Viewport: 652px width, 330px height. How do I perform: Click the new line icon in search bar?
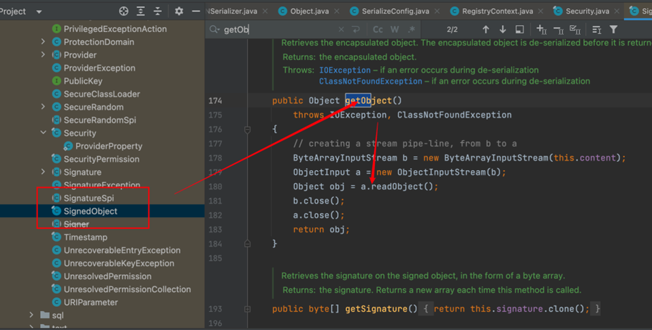(x=355, y=29)
